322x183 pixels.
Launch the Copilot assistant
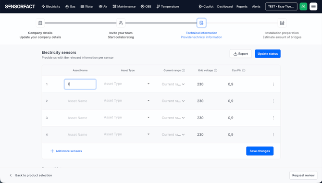tap(206, 7)
